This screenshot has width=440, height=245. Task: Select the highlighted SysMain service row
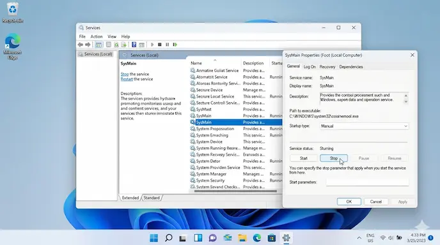[236, 122]
